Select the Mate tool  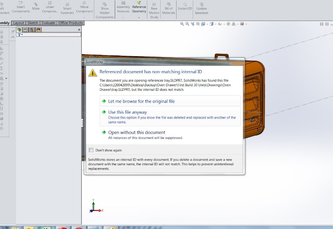[36, 6]
